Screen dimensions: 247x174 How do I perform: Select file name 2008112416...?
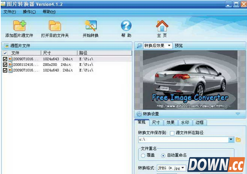pyautogui.click(x=26, y=65)
